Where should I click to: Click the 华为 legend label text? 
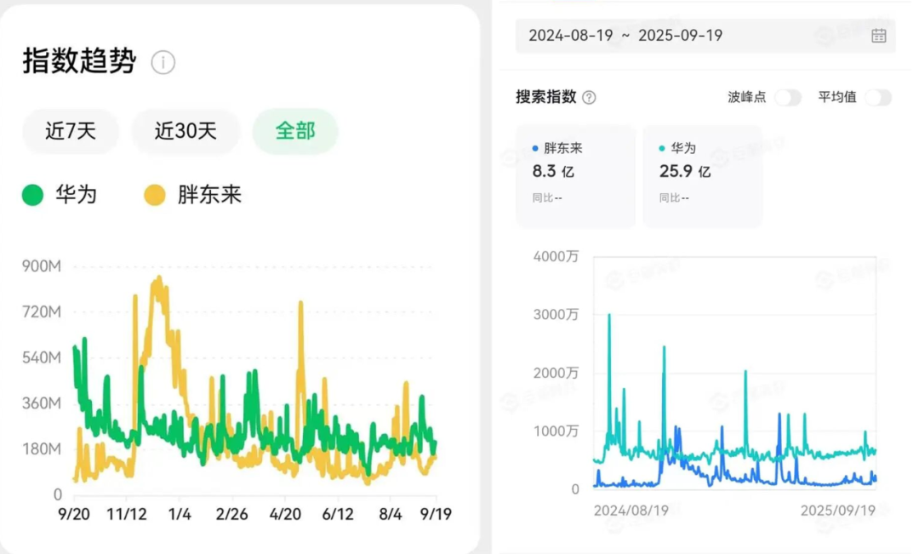[x=77, y=195]
